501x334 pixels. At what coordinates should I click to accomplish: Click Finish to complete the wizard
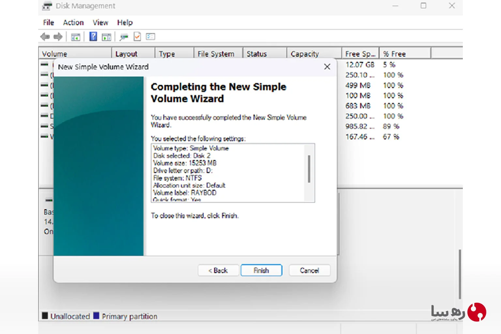coord(261,270)
